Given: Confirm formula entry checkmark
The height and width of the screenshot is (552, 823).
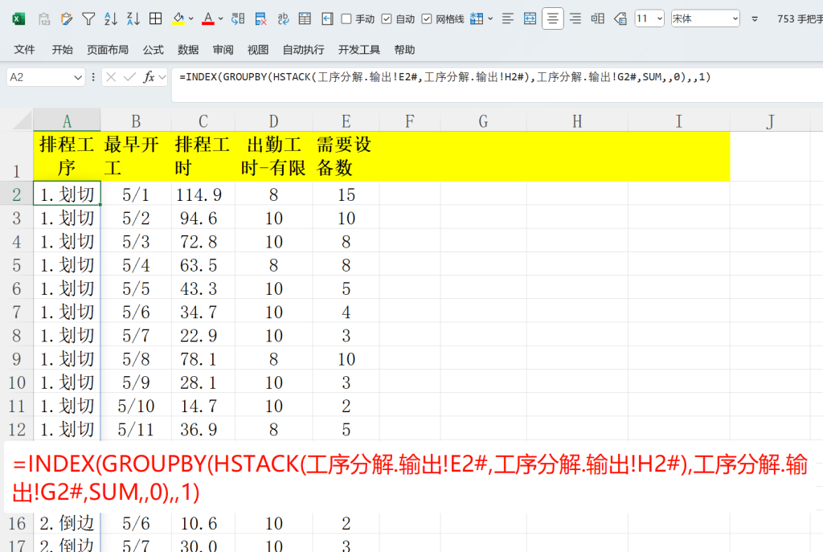Looking at the screenshot, I should (129, 78).
